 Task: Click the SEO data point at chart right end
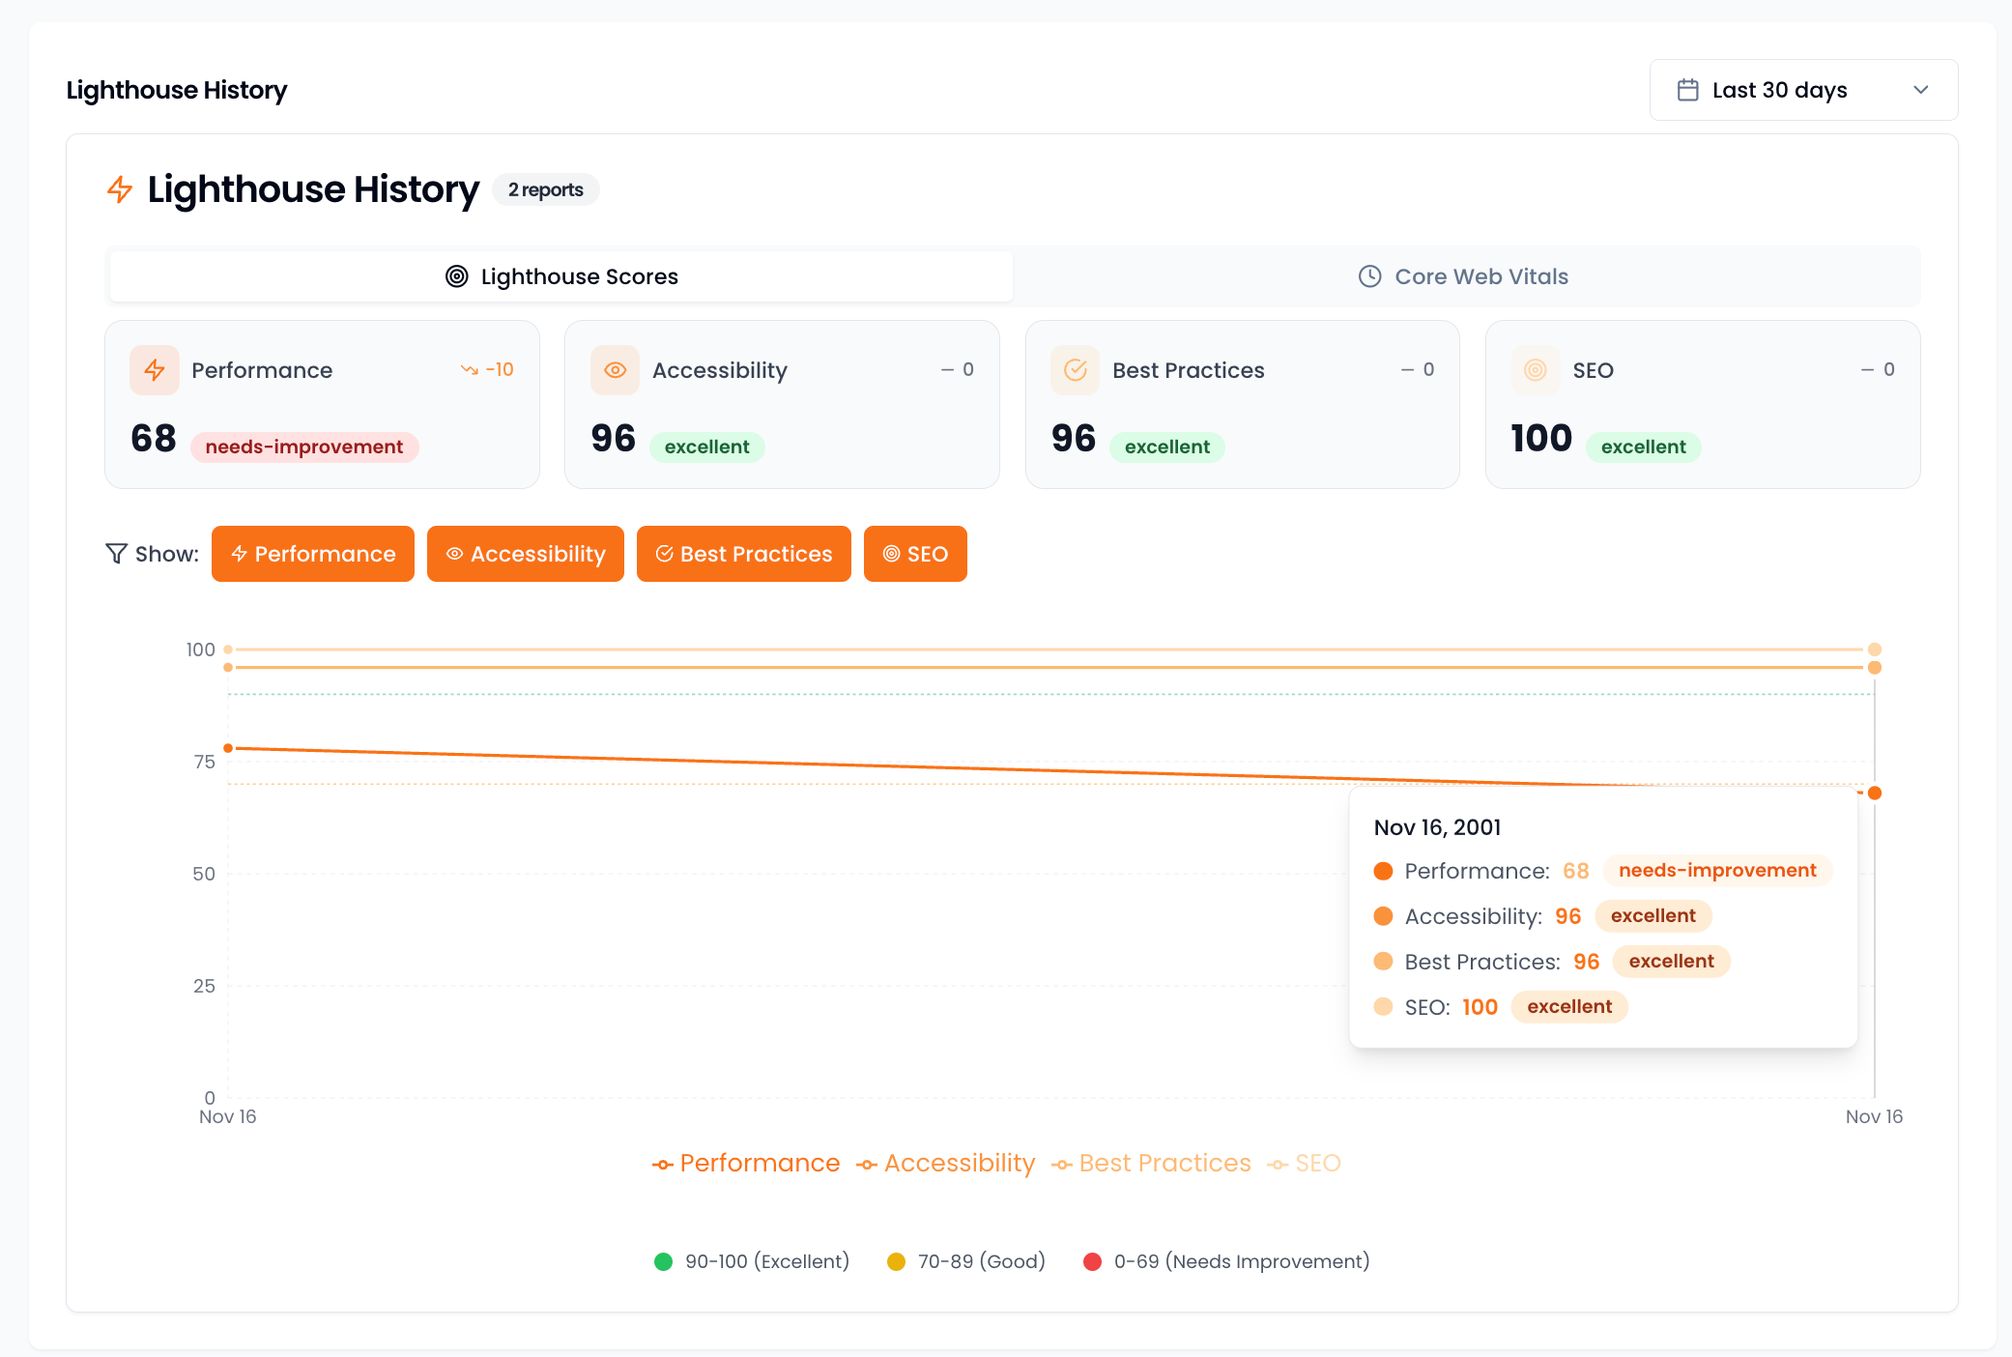coord(1875,650)
